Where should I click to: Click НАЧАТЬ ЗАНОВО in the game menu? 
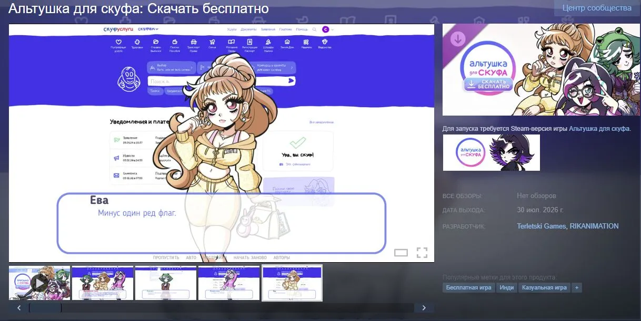point(250,258)
